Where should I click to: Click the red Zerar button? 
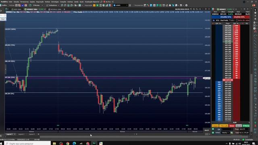coord(232,126)
